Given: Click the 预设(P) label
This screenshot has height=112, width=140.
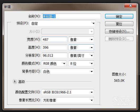Looking at the screenshot, I should click(x=22, y=23).
